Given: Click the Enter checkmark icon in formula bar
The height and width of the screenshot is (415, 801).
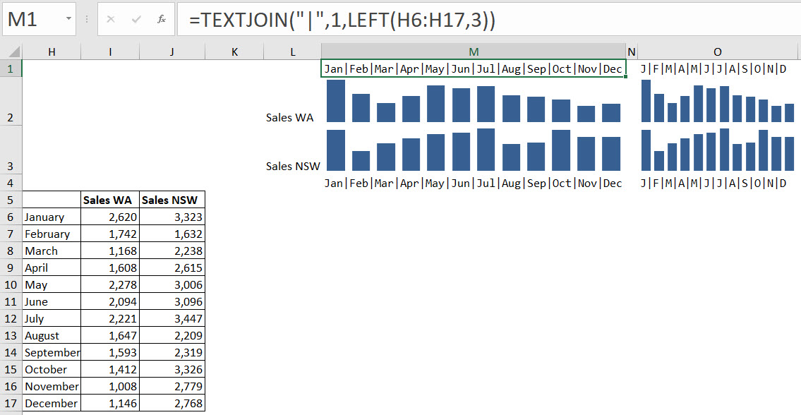Looking at the screenshot, I should (x=136, y=20).
